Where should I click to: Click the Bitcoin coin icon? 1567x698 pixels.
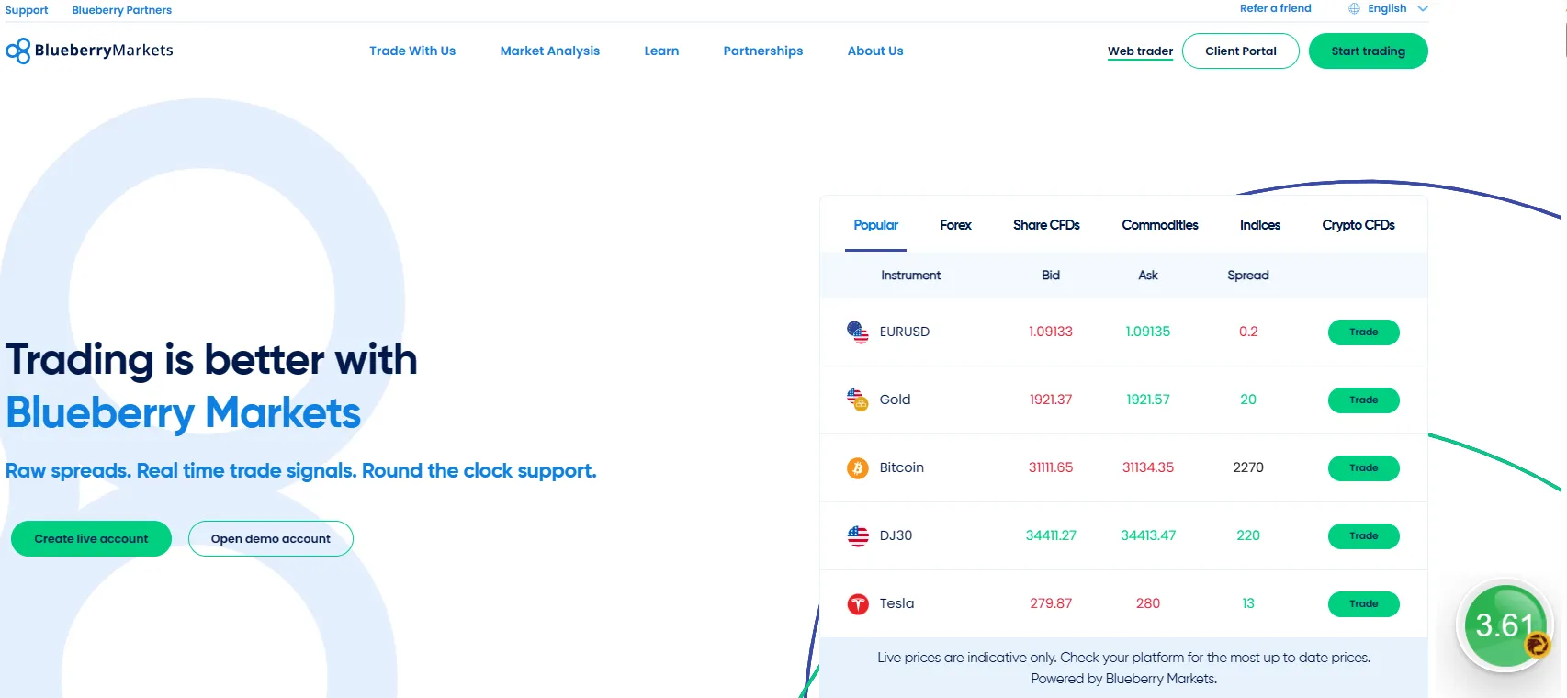point(857,467)
